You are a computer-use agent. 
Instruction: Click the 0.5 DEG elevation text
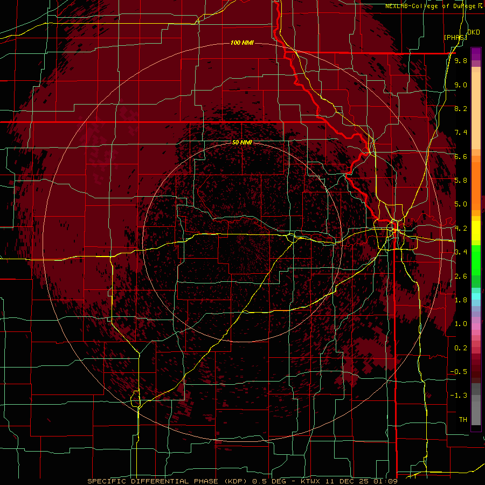coord(269,481)
